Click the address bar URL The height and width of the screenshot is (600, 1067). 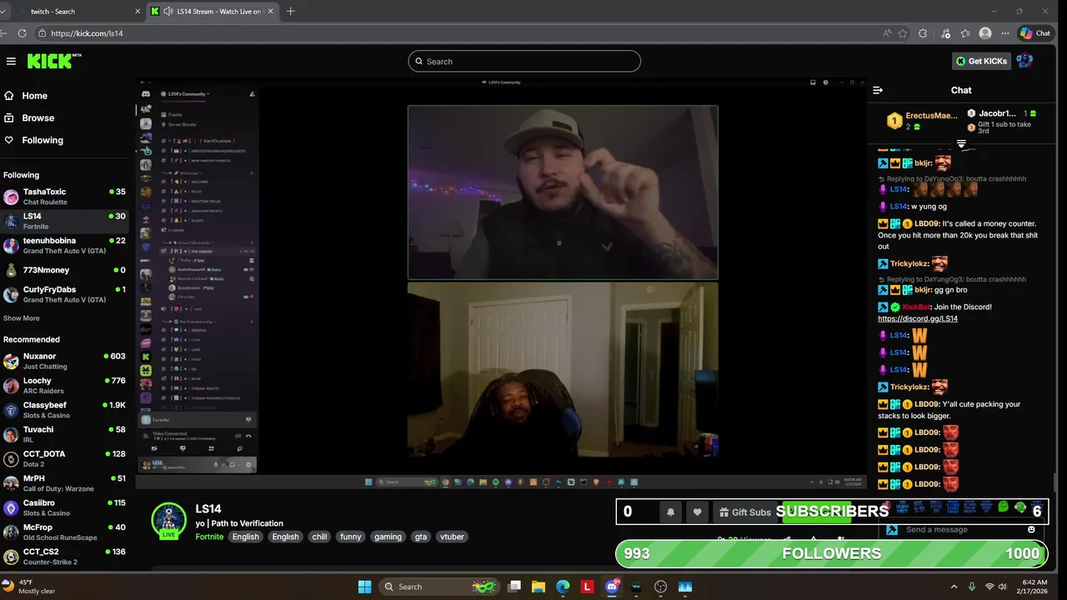click(x=87, y=33)
